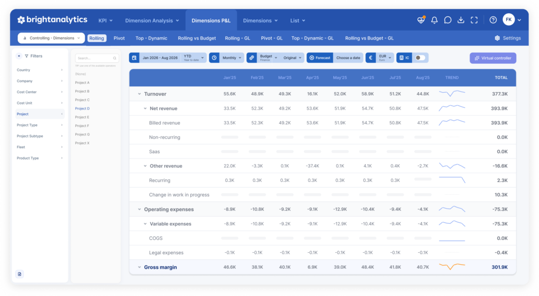Open the EUR currency dropdown
Screen dimensions: 539x296
[x=385, y=58]
